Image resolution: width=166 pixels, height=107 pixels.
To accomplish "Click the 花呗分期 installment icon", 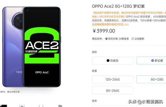I will click(106, 39).
